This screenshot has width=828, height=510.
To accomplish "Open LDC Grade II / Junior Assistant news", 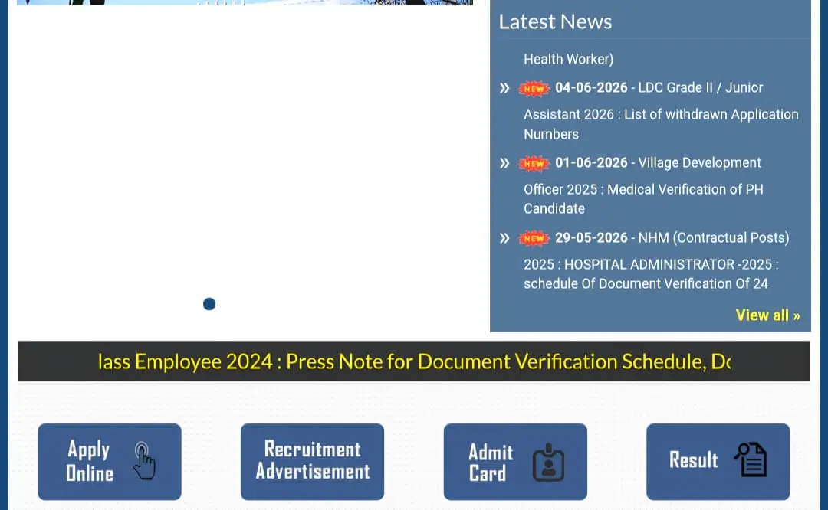I will (x=660, y=111).
